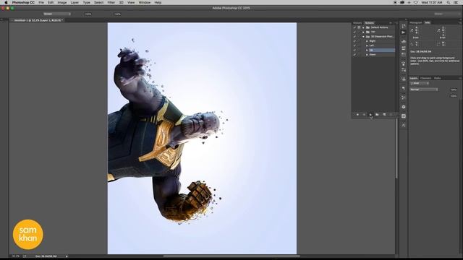This screenshot has width=463, height=260.
Task: Open the Info panel flyout menu
Action: pyautogui.click(x=460, y=22)
